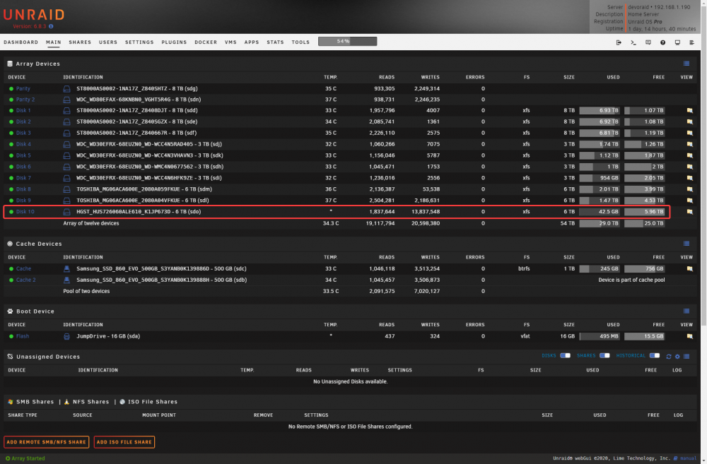
Task: Browse Disk 5 contents via view icon
Action: click(689, 155)
